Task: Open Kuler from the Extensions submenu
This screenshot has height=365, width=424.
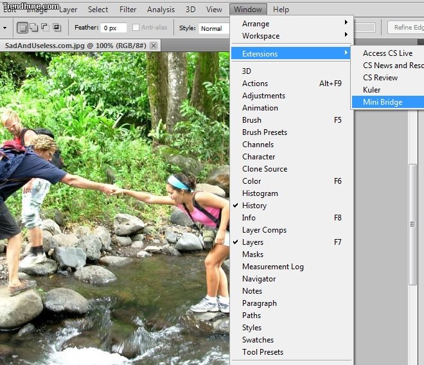Action: (371, 90)
